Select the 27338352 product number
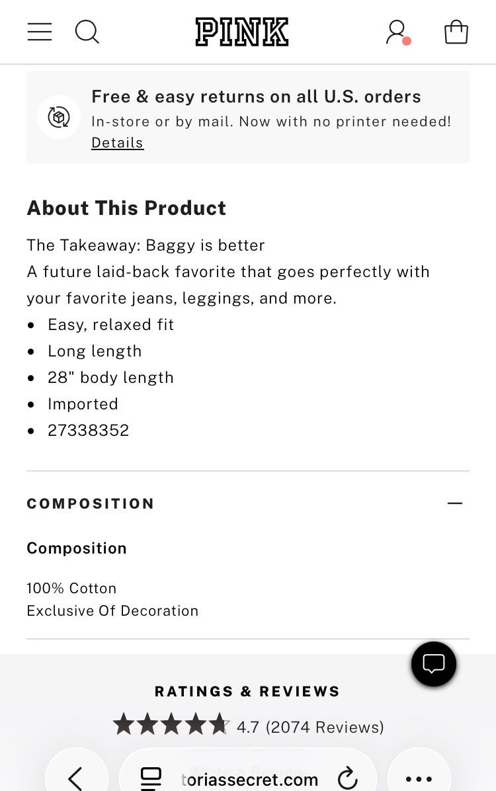Image resolution: width=496 pixels, height=791 pixels. (x=89, y=431)
